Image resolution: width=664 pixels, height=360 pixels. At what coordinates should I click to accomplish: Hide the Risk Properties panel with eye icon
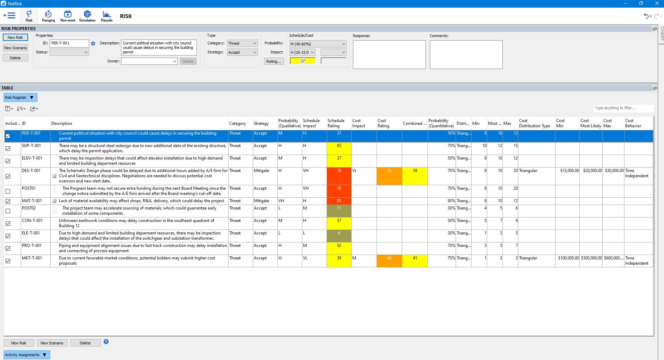point(654,29)
